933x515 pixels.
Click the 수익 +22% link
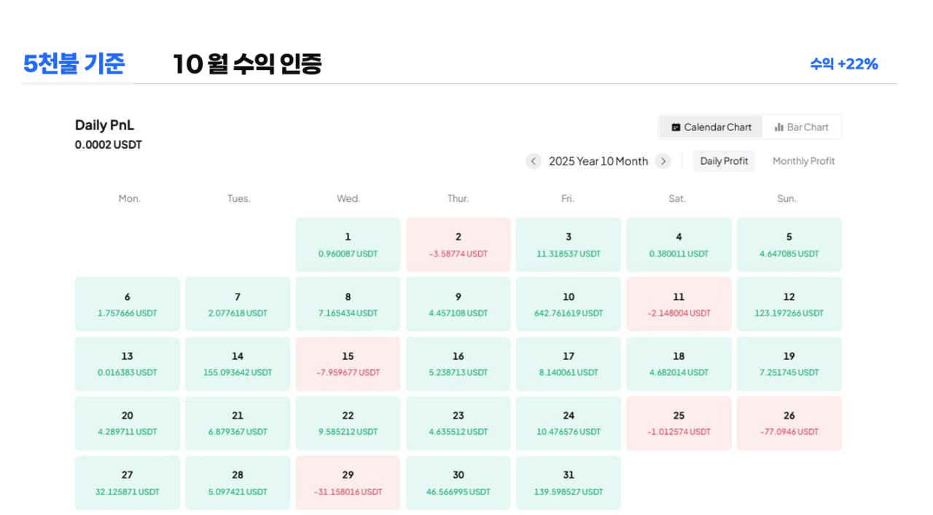[843, 64]
